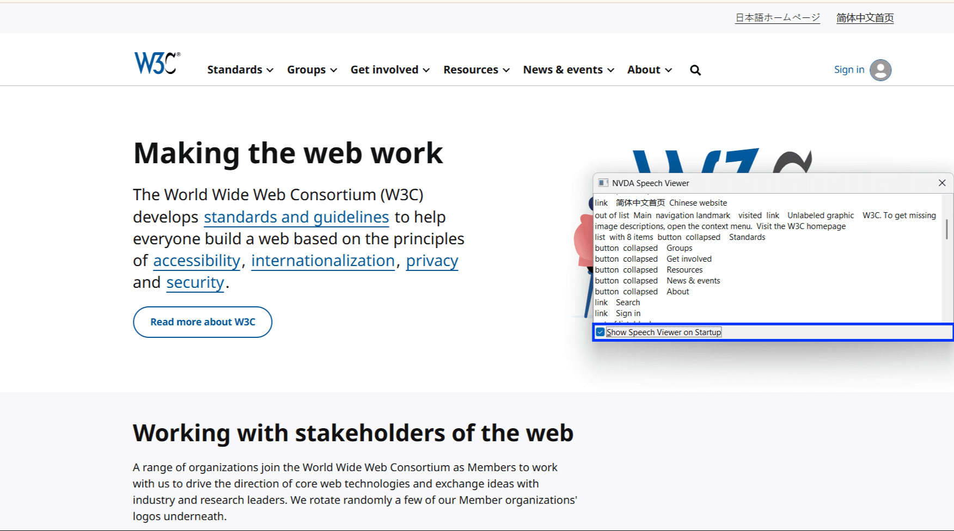Click the Speech Viewer vertical scrollbar
The width and height of the screenshot is (954, 531).
pyautogui.click(x=947, y=230)
